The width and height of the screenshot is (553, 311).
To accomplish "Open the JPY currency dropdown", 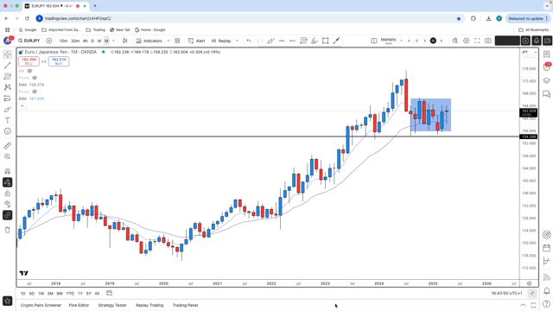I will [x=529, y=52].
